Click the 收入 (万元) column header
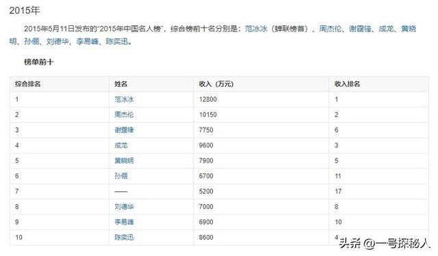 pyautogui.click(x=216, y=84)
